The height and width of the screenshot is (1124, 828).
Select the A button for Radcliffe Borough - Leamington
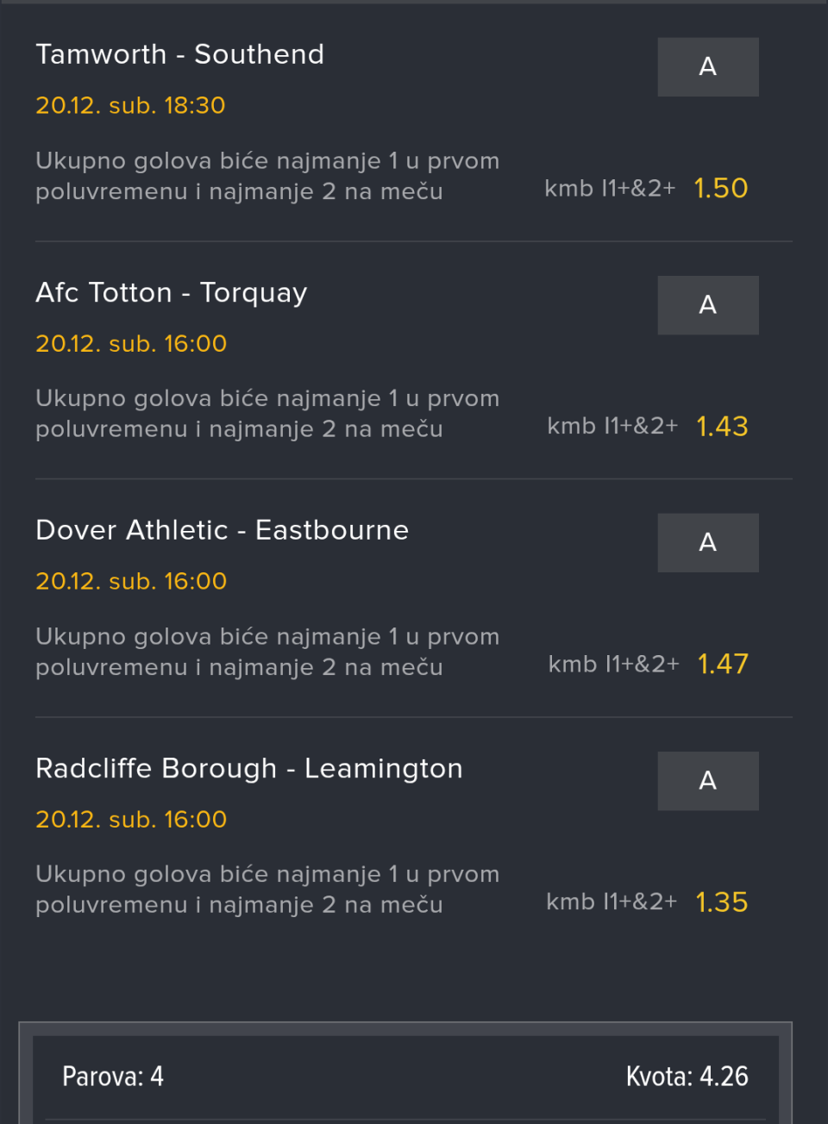click(707, 780)
